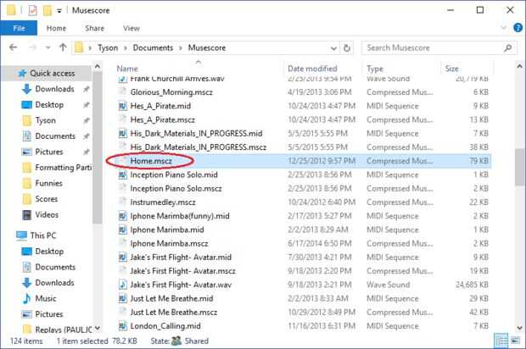Open Desktop under This PC

pos(49,252)
